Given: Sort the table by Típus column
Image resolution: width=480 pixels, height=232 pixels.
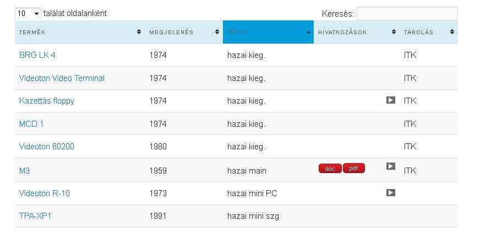Looking at the screenshot, I should (x=268, y=32).
